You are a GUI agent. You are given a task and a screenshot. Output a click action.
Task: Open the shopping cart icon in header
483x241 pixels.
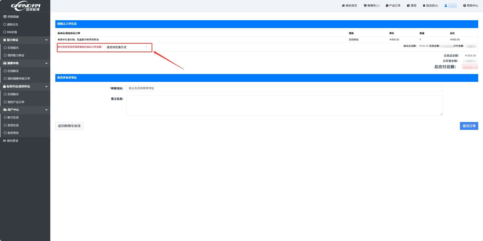click(365, 6)
